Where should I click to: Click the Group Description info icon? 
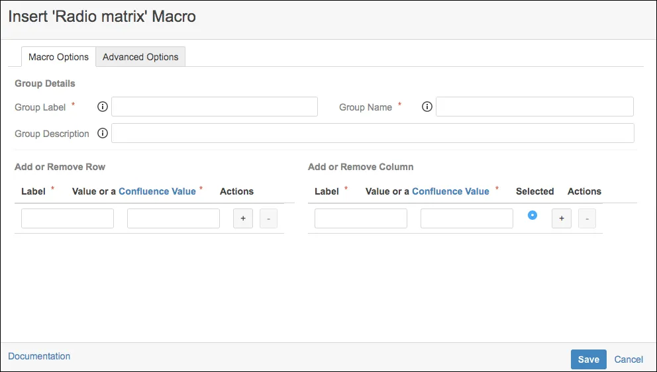pos(102,133)
